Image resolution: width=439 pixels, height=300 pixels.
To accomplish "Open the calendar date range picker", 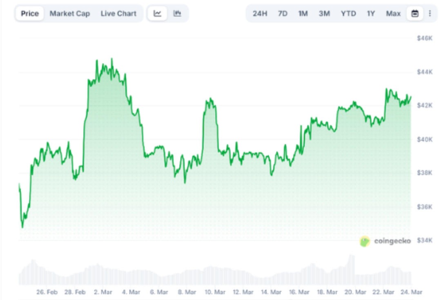I will coord(415,13).
